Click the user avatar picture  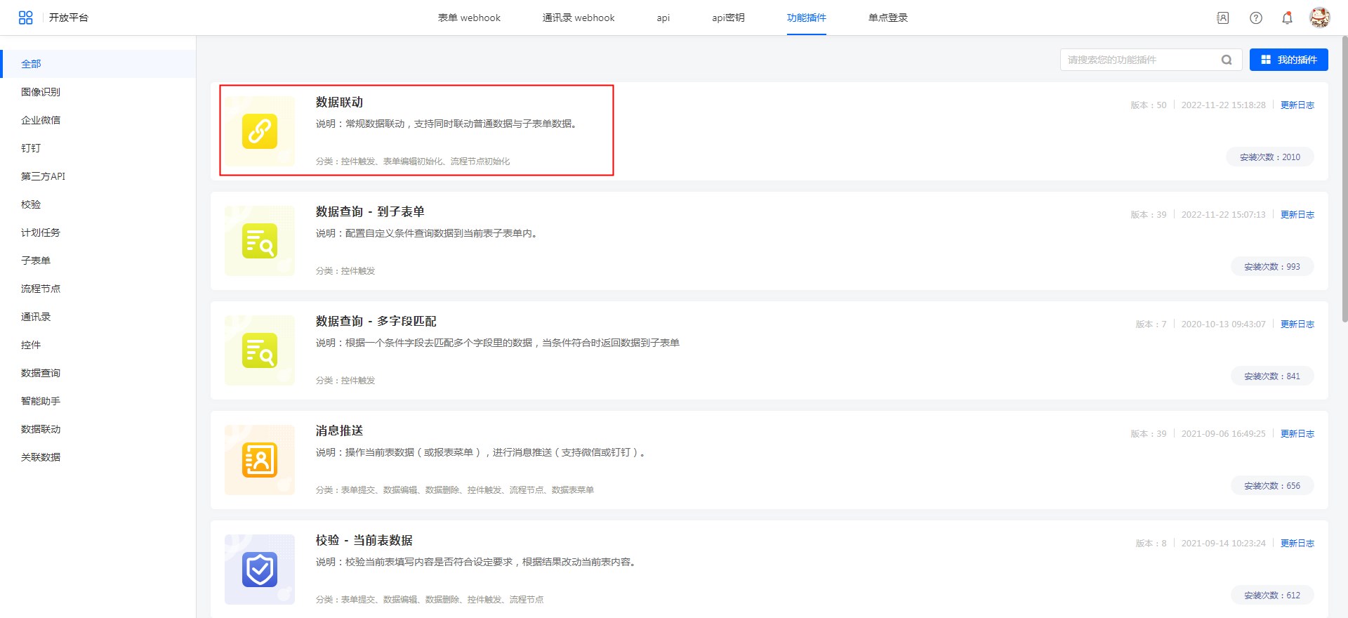coord(1319,18)
